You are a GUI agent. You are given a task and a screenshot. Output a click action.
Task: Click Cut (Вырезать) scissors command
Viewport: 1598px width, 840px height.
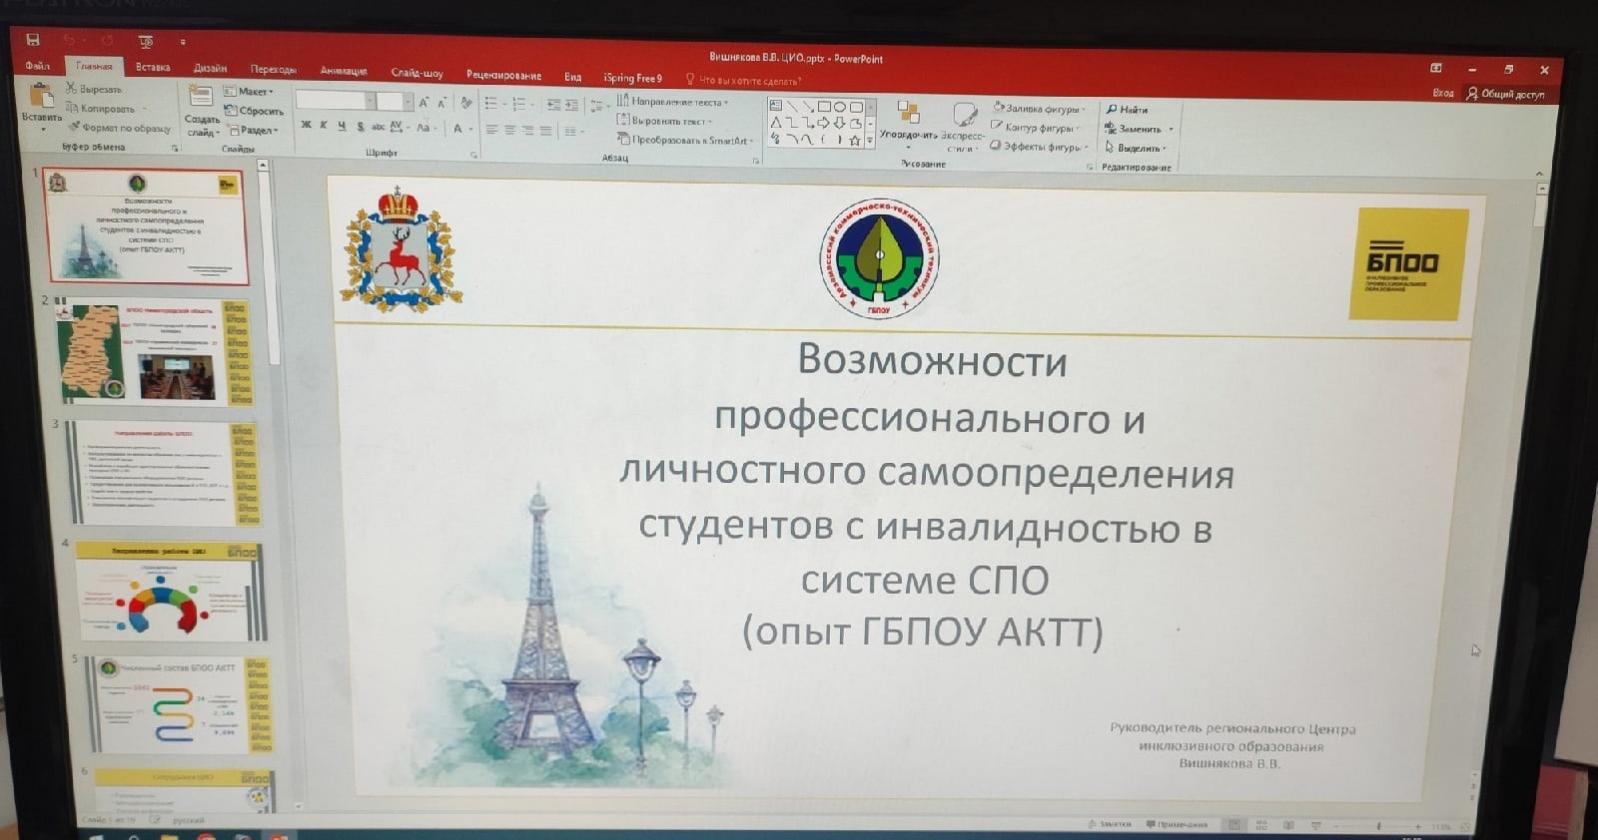point(94,89)
